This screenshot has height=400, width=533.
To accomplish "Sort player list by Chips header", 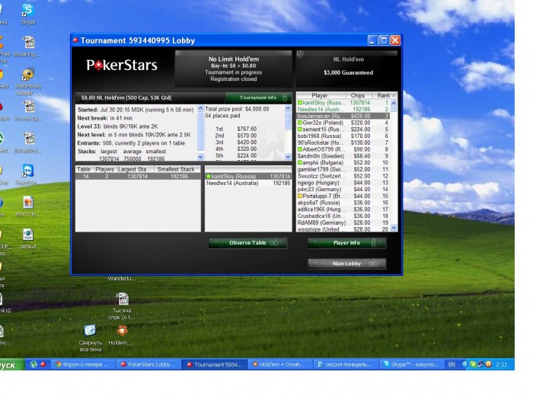I will (359, 95).
